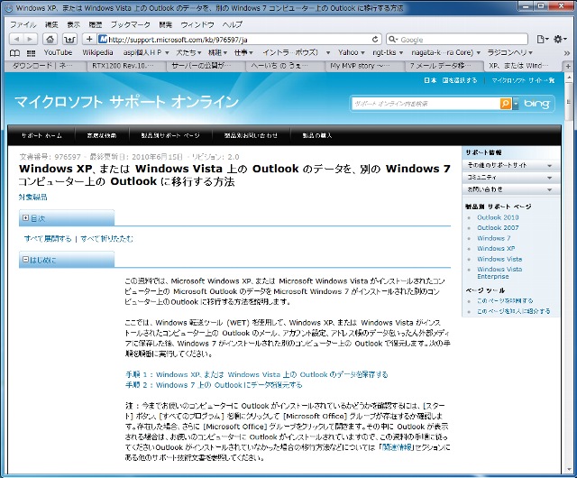Expand the 目次 section plus box

tap(25, 218)
